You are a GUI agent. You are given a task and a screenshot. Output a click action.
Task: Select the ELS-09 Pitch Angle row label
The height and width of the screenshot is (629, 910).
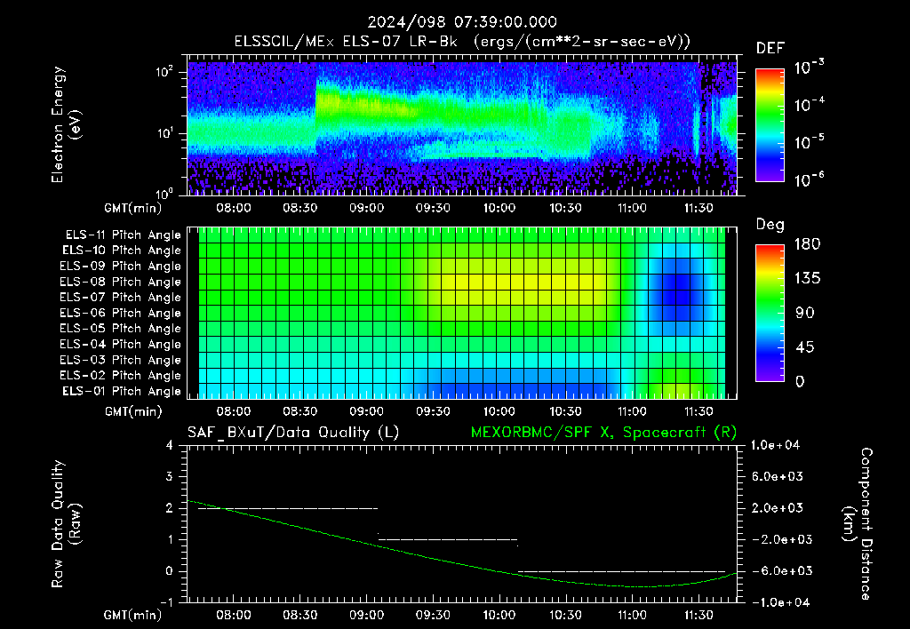[x=120, y=267]
